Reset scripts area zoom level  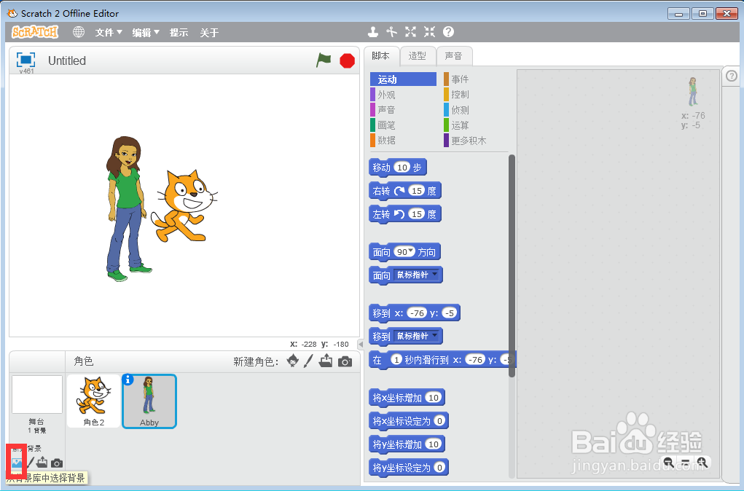pyautogui.click(x=685, y=462)
